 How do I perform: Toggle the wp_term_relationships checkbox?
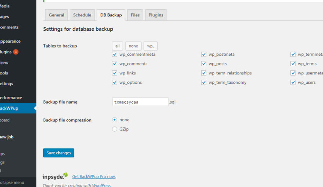(x=204, y=73)
